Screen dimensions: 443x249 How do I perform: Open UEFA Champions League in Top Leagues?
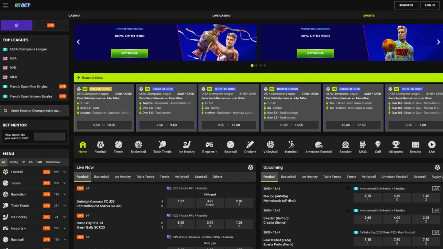[x=28, y=49]
